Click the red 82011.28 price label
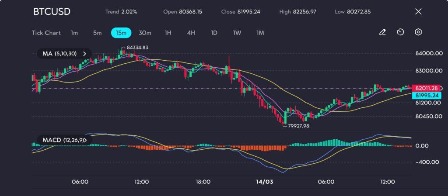Screen dimensions: 448x196 click(x=427, y=88)
